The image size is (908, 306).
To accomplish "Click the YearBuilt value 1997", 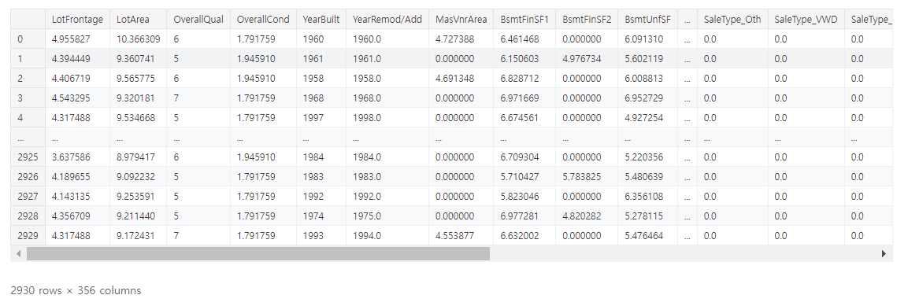I will (313, 118).
